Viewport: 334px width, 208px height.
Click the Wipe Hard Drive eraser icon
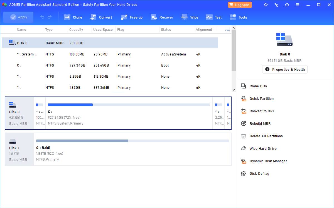(x=244, y=148)
